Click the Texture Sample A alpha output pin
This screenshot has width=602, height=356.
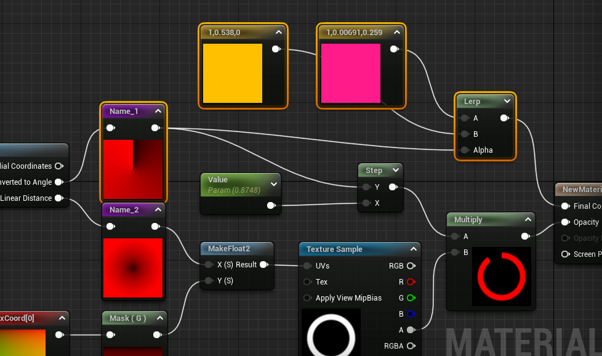coord(411,330)
